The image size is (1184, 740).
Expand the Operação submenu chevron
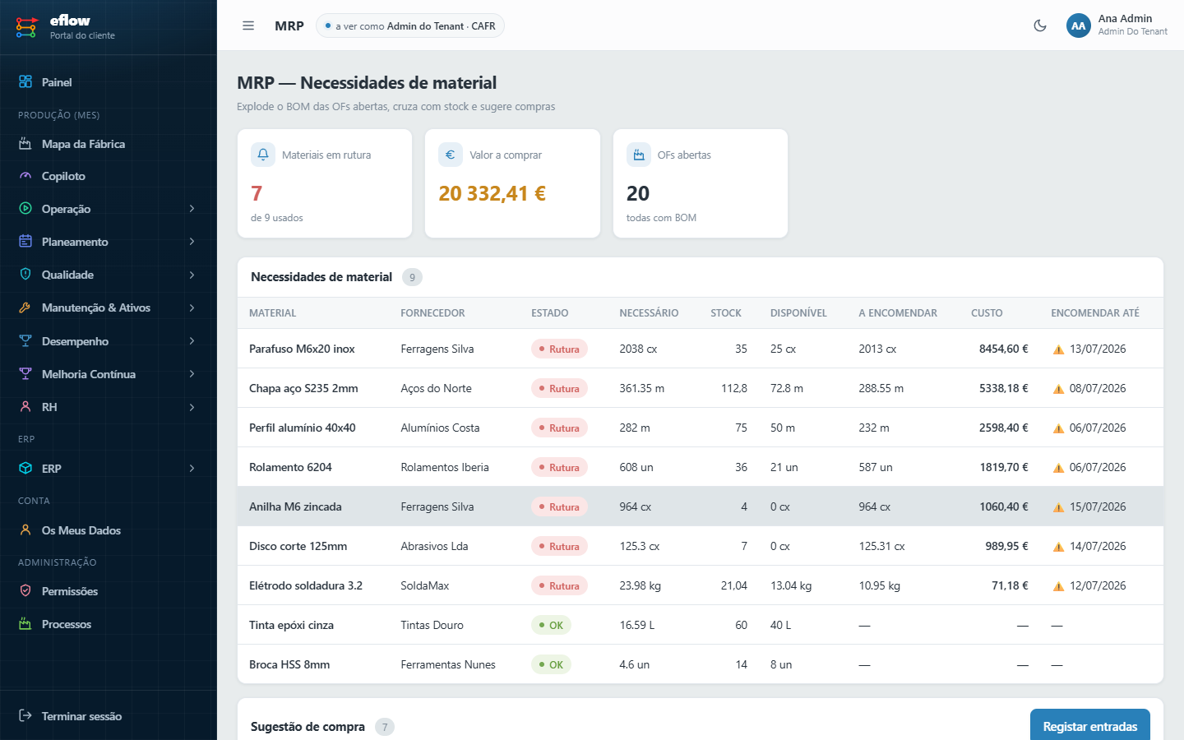tap(192, 209)
